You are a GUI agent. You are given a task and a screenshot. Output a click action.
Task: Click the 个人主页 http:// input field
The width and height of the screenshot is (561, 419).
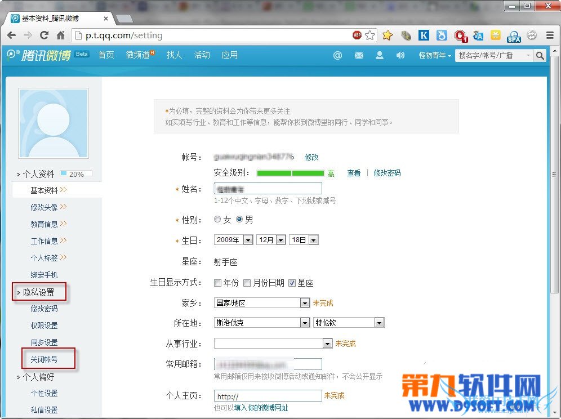(x=268, y=396)
